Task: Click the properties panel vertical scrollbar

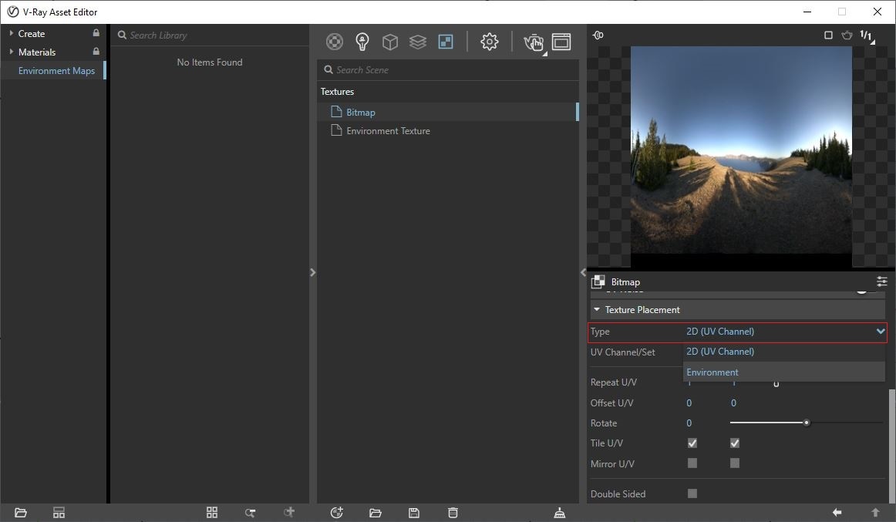Action: click(892, 446)
